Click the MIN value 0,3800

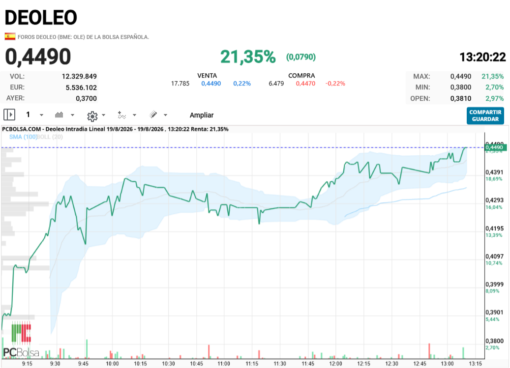point(460,87)
